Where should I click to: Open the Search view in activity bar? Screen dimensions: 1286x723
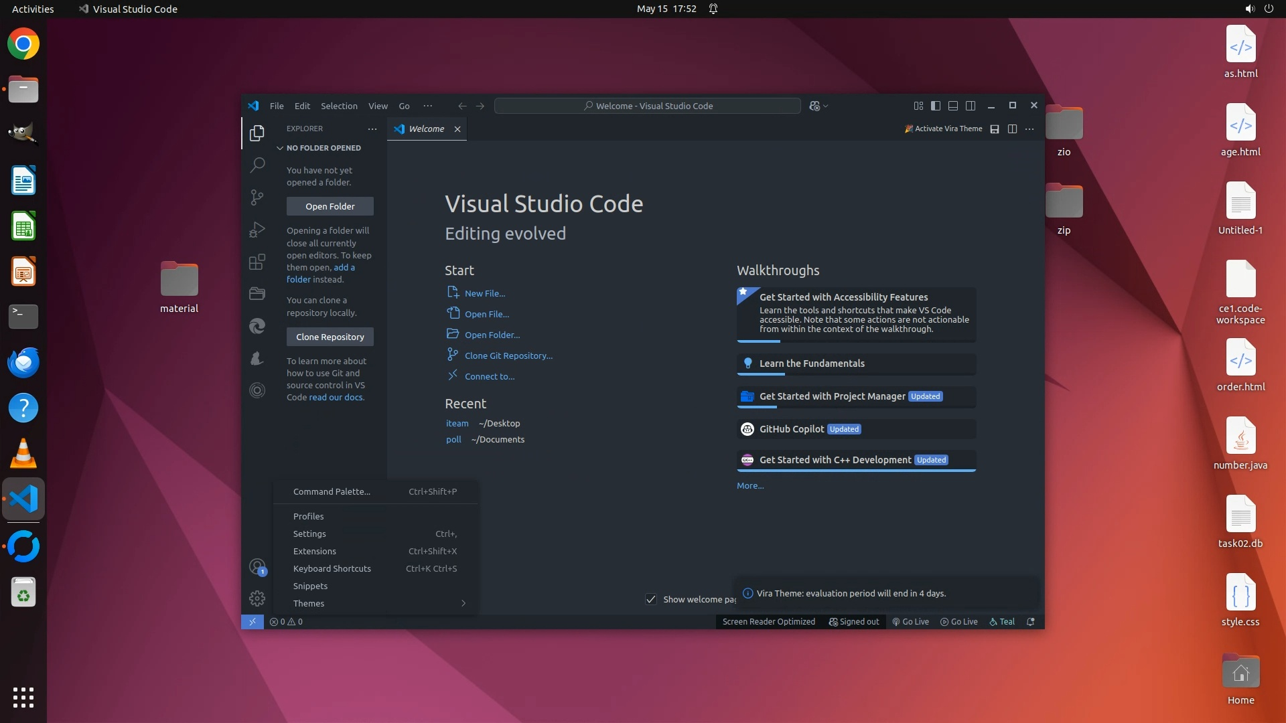click(x=257, y=165)
